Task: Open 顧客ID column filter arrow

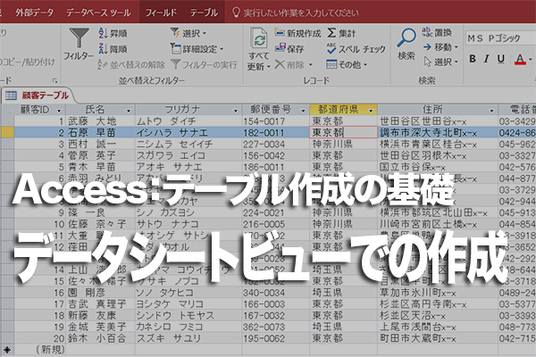Action: 59,111
